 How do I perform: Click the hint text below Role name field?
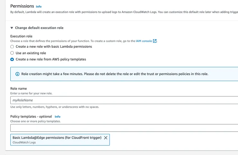55,107
